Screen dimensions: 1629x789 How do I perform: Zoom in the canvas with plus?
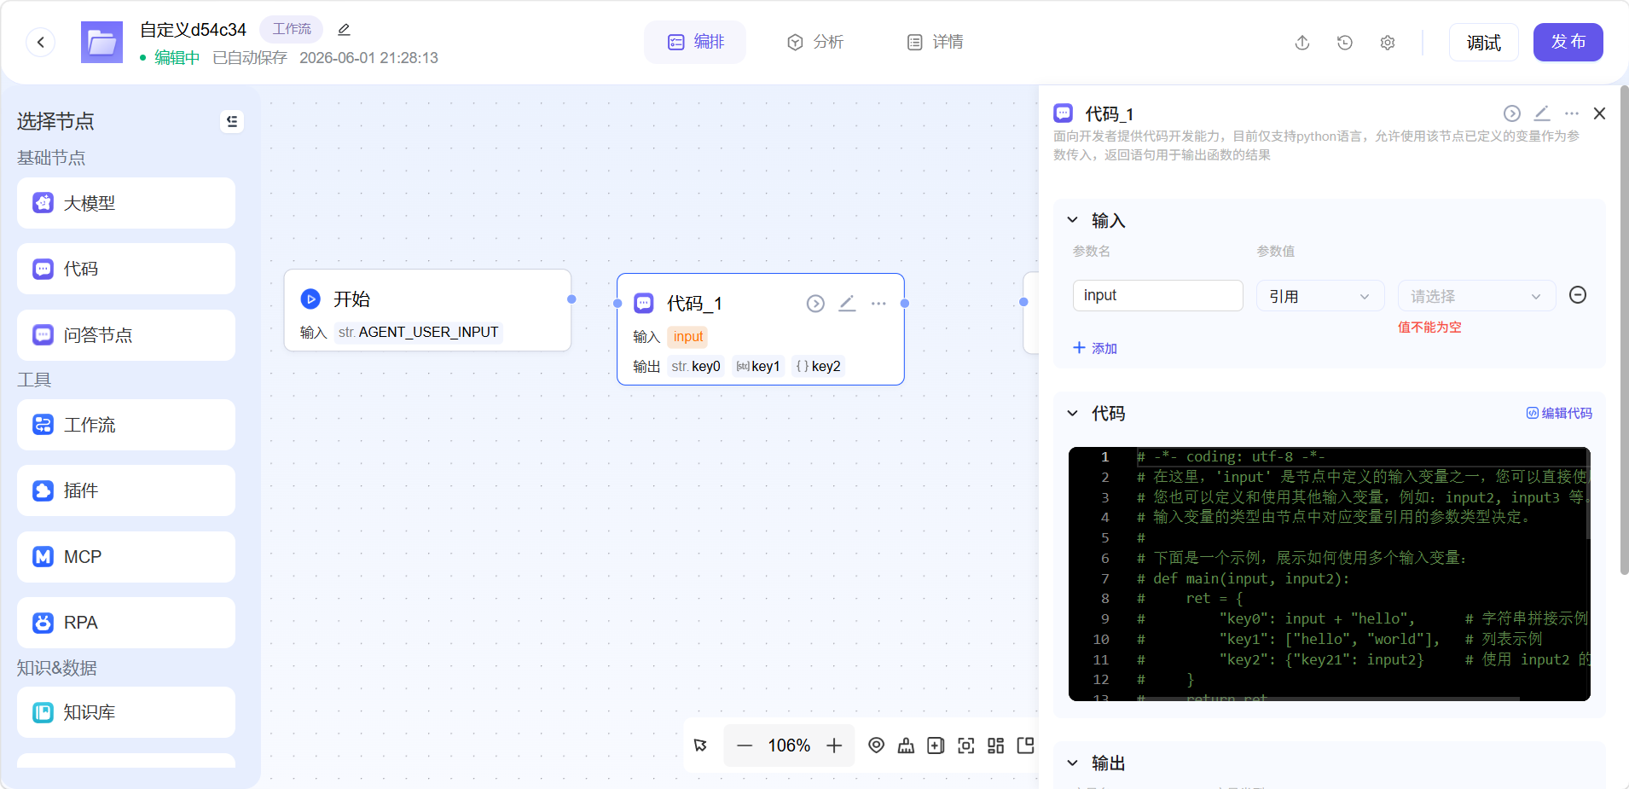[x=834, y=745]
